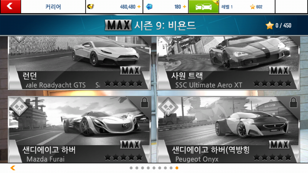
Task: Tap MAX badge on Mazda Furai card
Action: [x=130, y=145]
